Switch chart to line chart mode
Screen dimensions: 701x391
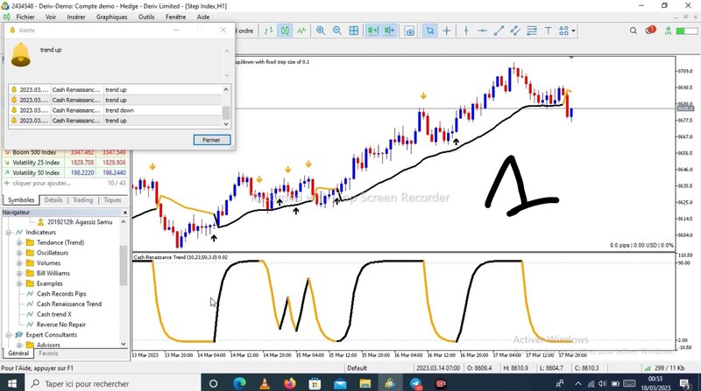point(301,31)
